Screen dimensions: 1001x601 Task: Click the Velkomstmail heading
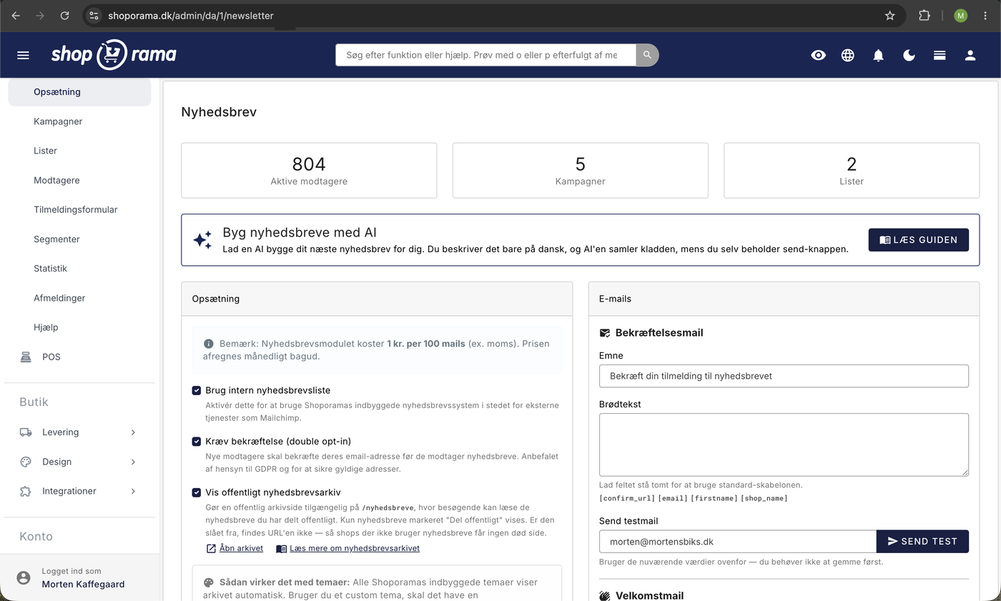[x=649, y=595]
